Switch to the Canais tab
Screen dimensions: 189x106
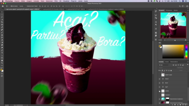[167, 62]
